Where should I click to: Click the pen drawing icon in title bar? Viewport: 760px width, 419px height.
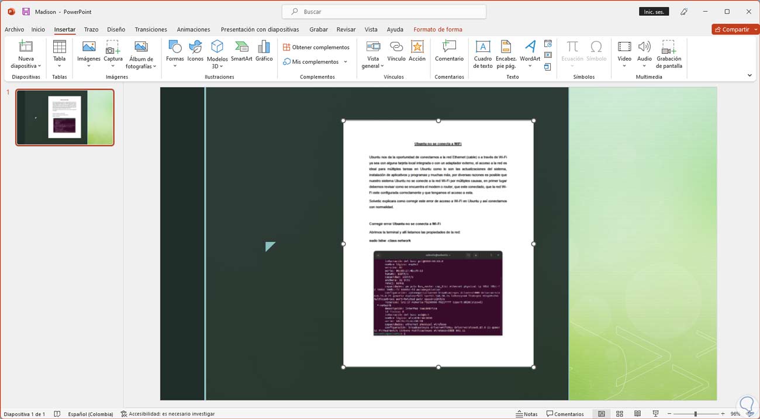[684, 12]
